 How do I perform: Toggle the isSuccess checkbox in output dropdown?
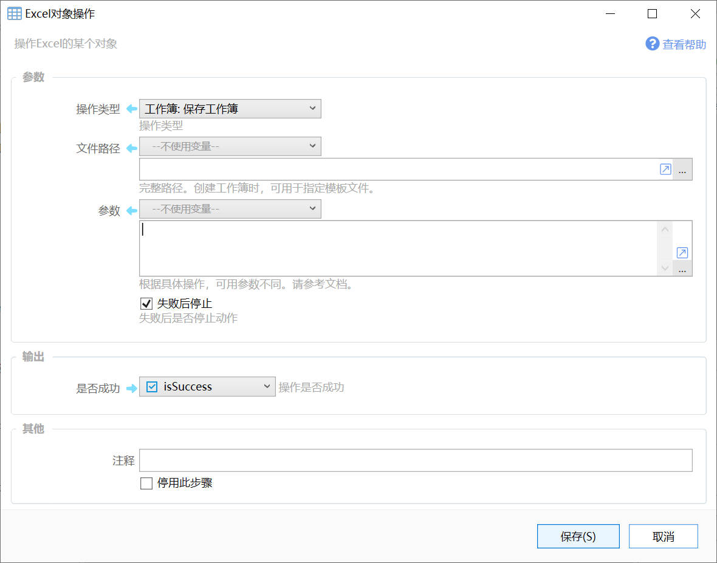152,387
